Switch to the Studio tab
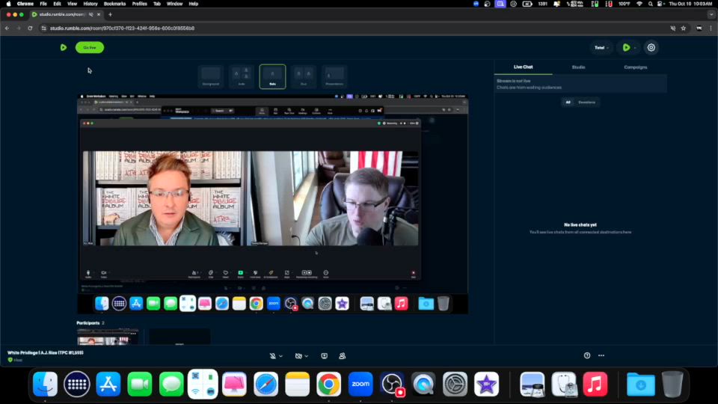The height and width of the screenshot is (404, 718). point(578,67)
